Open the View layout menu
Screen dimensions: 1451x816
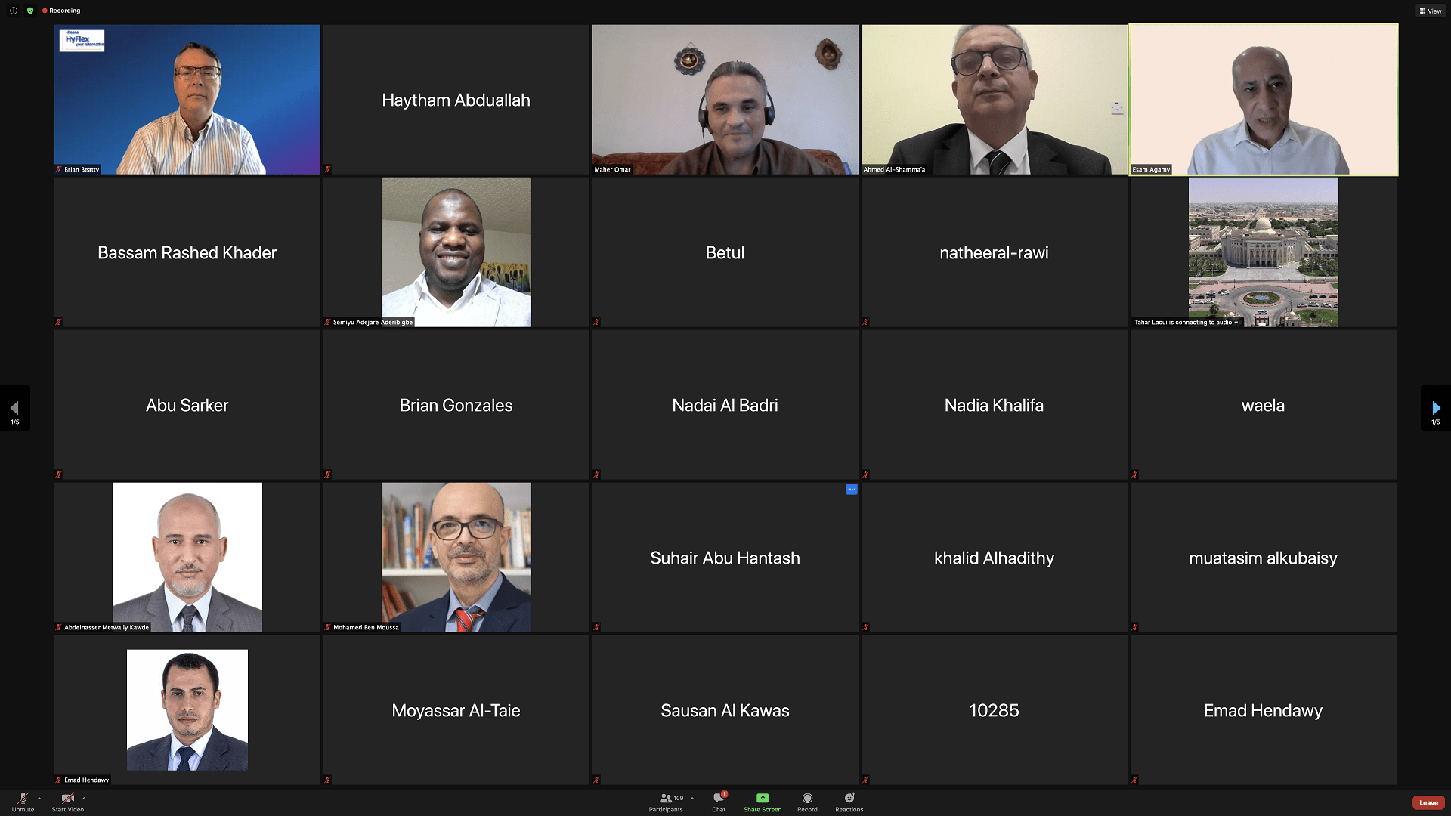[1430, 11]
